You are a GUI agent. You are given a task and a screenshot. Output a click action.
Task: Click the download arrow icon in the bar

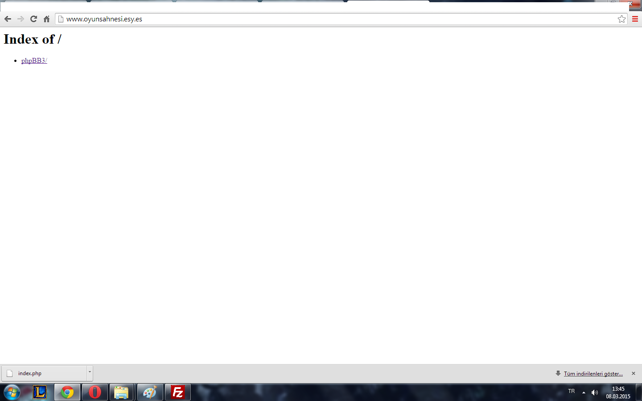click(x=558, y=373)
